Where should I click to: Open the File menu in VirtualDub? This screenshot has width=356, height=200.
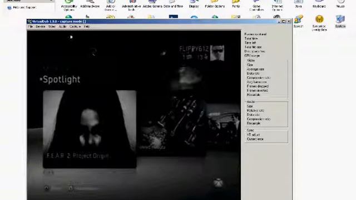click(31, 27)
